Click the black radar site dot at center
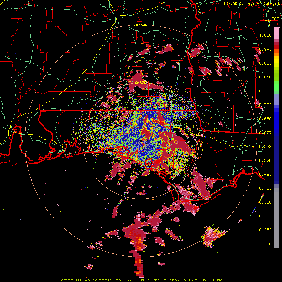 pyautogui.click(x=141, y=141)
